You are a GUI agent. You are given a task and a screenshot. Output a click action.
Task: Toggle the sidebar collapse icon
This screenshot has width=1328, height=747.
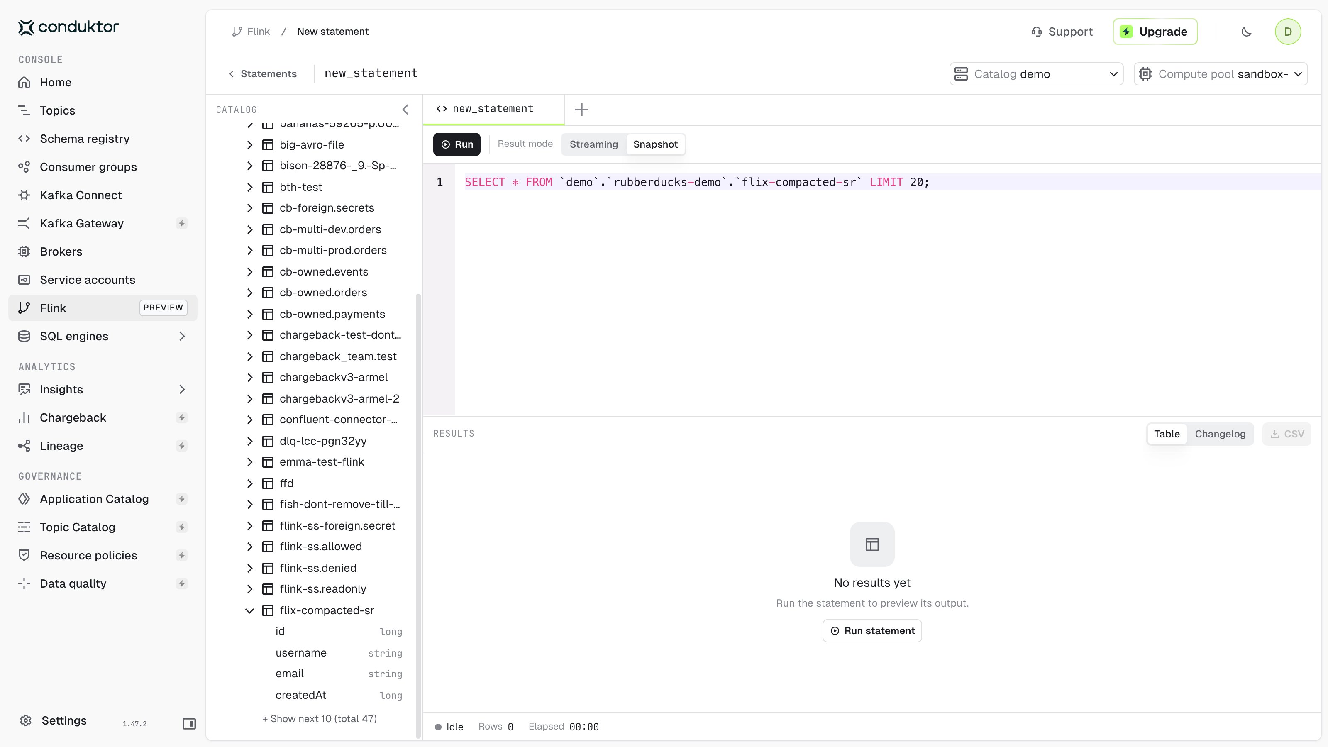pos(189,723)
